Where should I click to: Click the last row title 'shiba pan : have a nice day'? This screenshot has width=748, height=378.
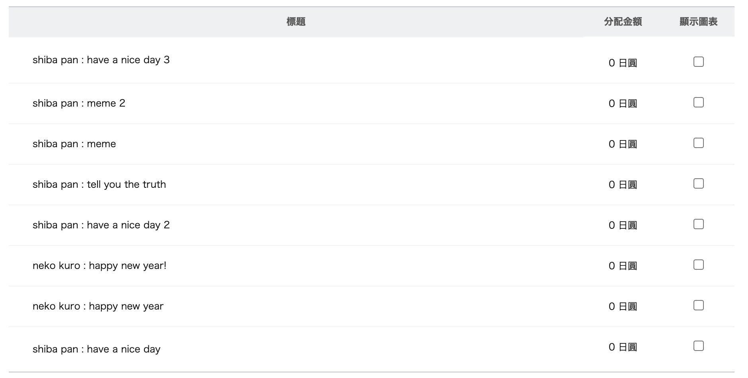(x=96, y=349)
